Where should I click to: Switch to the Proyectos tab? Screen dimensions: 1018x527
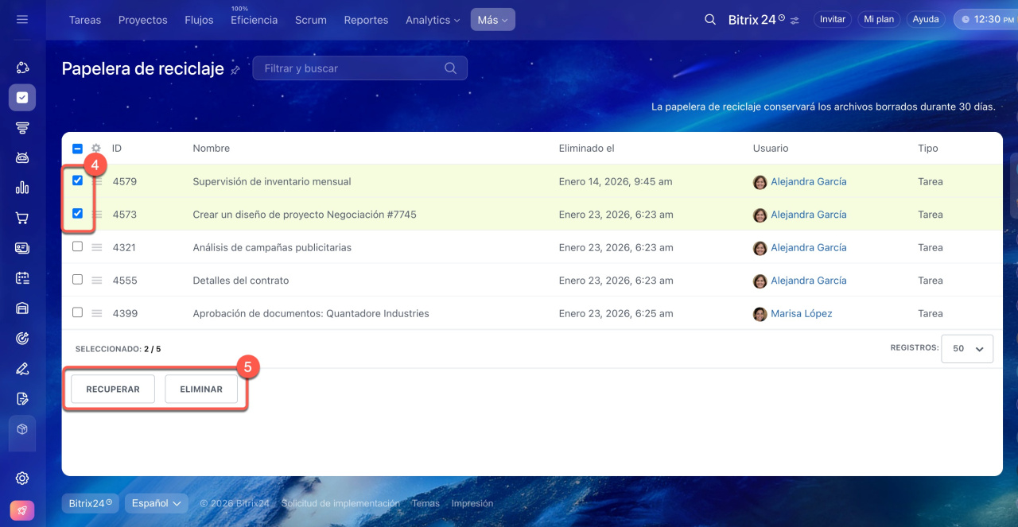point(142,20)
